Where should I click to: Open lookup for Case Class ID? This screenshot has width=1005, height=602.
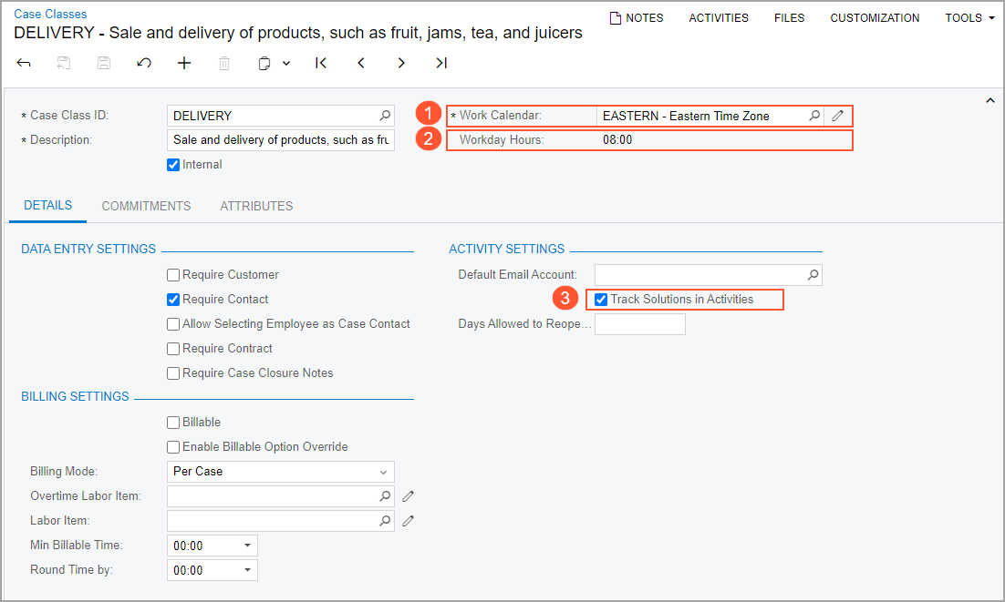(x=385, y=116)
